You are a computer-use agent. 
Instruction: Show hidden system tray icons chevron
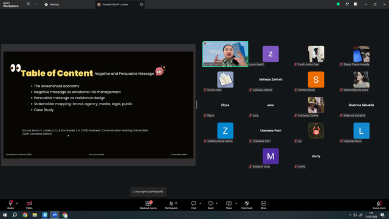[x=350, y=215]
